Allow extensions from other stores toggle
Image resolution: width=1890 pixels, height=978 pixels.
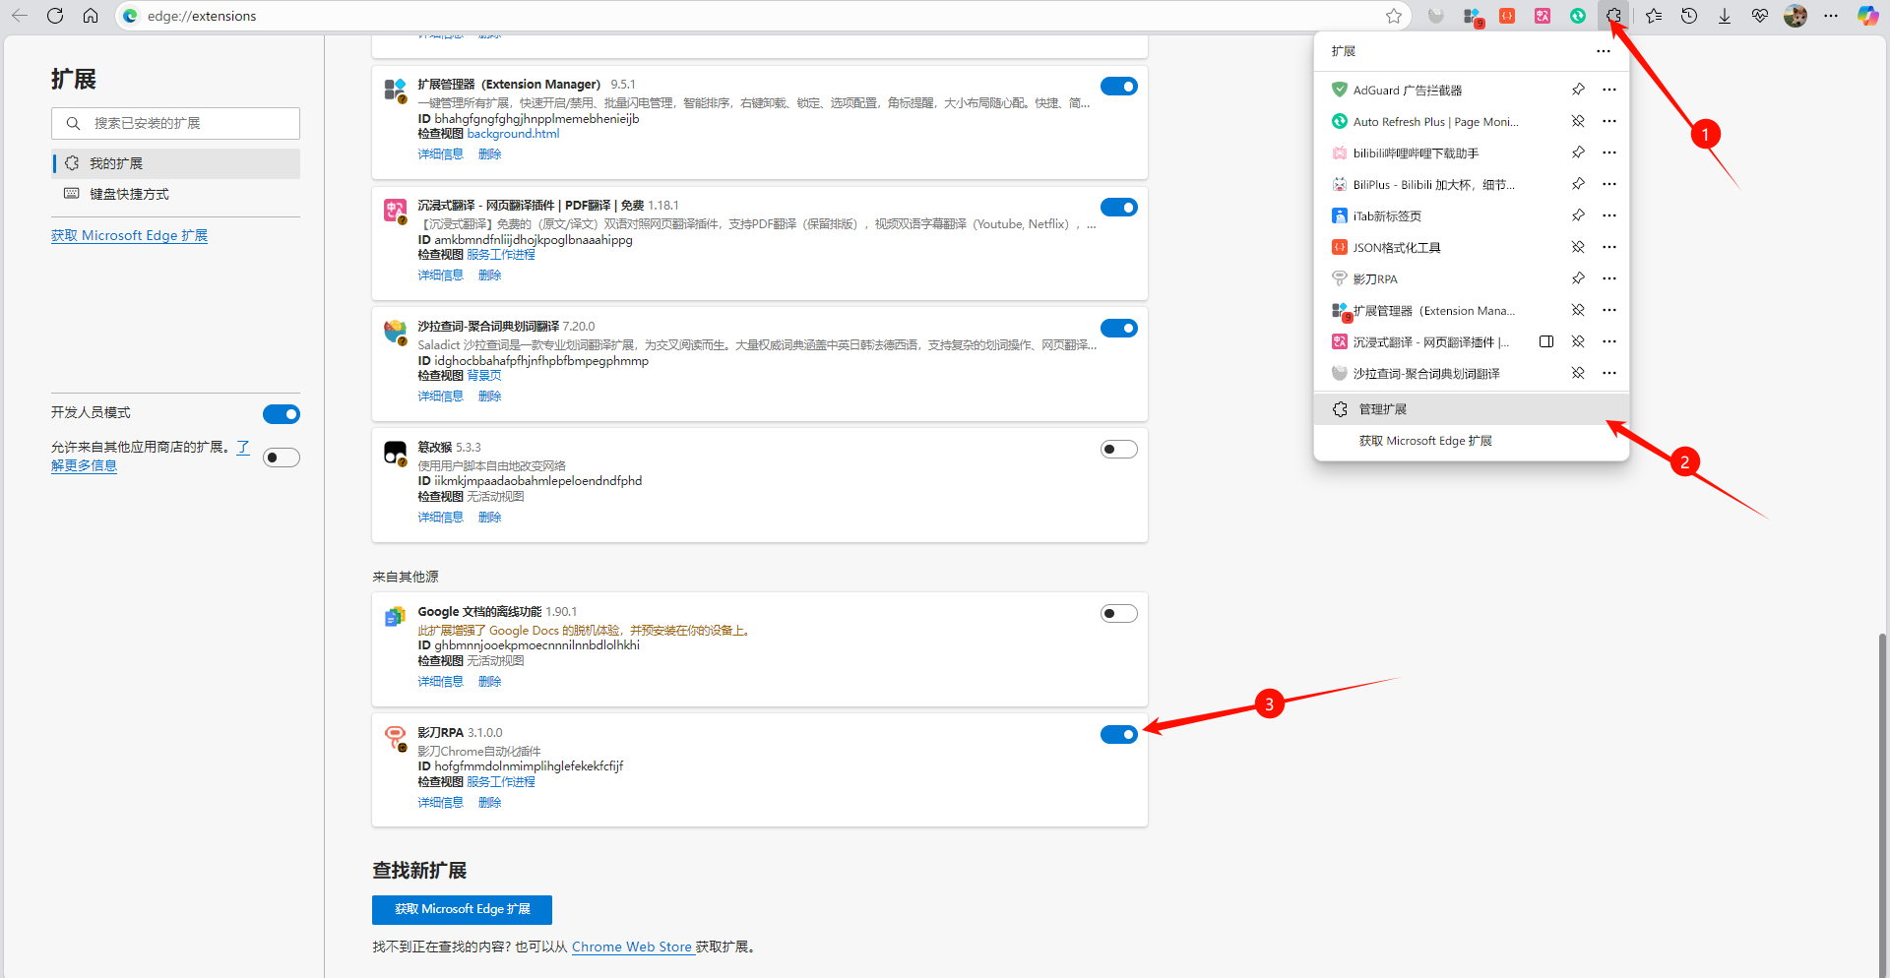tap(282, 458)
